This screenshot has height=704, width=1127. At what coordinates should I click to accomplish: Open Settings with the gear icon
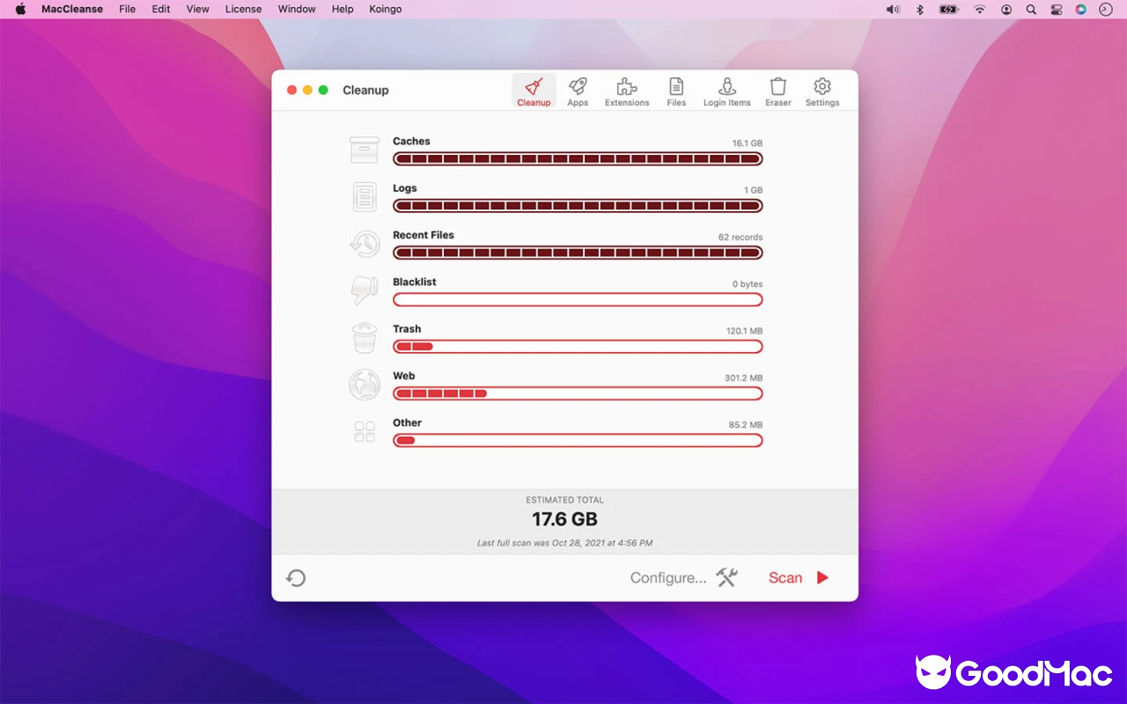pyautogui.click(x=821, y=88)
